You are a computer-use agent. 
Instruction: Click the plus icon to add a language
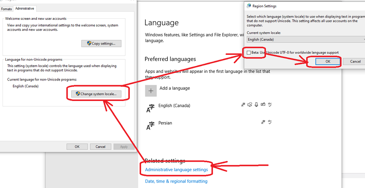point(151,91)
